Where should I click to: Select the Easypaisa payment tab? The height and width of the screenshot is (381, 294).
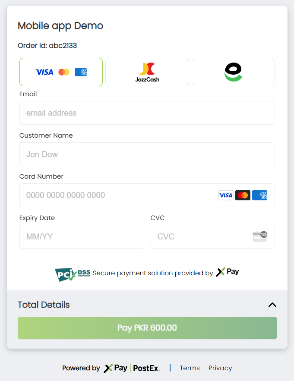tap(233, 72)
